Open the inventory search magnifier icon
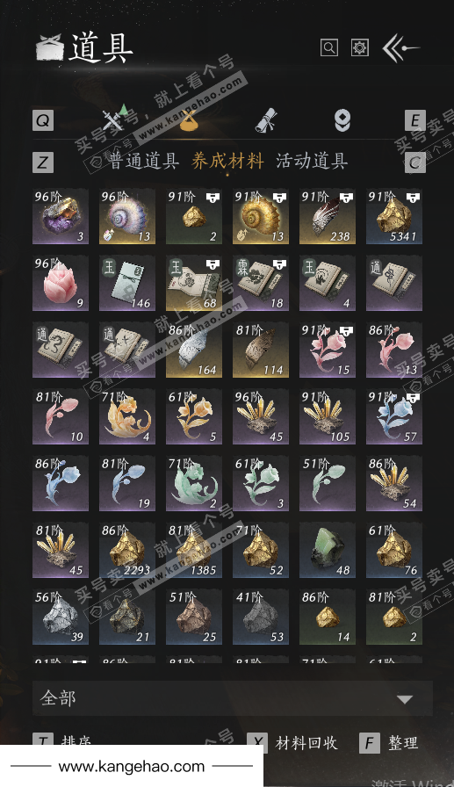 [329, 47]
